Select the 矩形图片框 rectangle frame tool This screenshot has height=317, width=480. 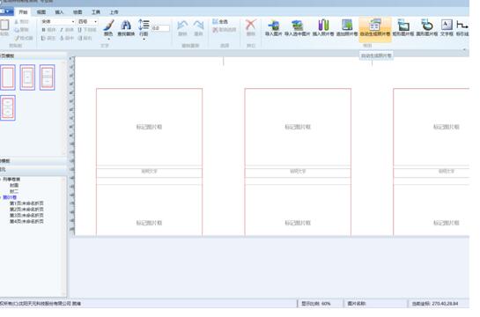tap(403, 28)
